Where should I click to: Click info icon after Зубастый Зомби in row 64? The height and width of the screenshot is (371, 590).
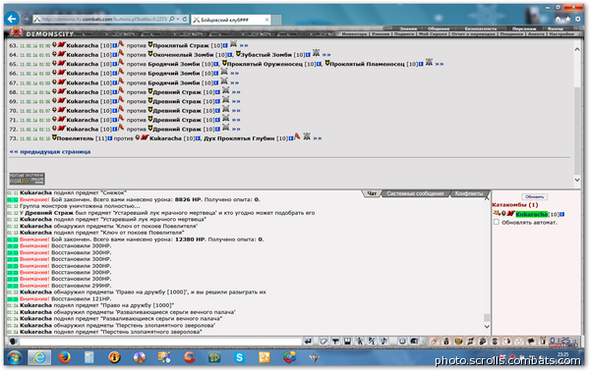coord(308,55)
